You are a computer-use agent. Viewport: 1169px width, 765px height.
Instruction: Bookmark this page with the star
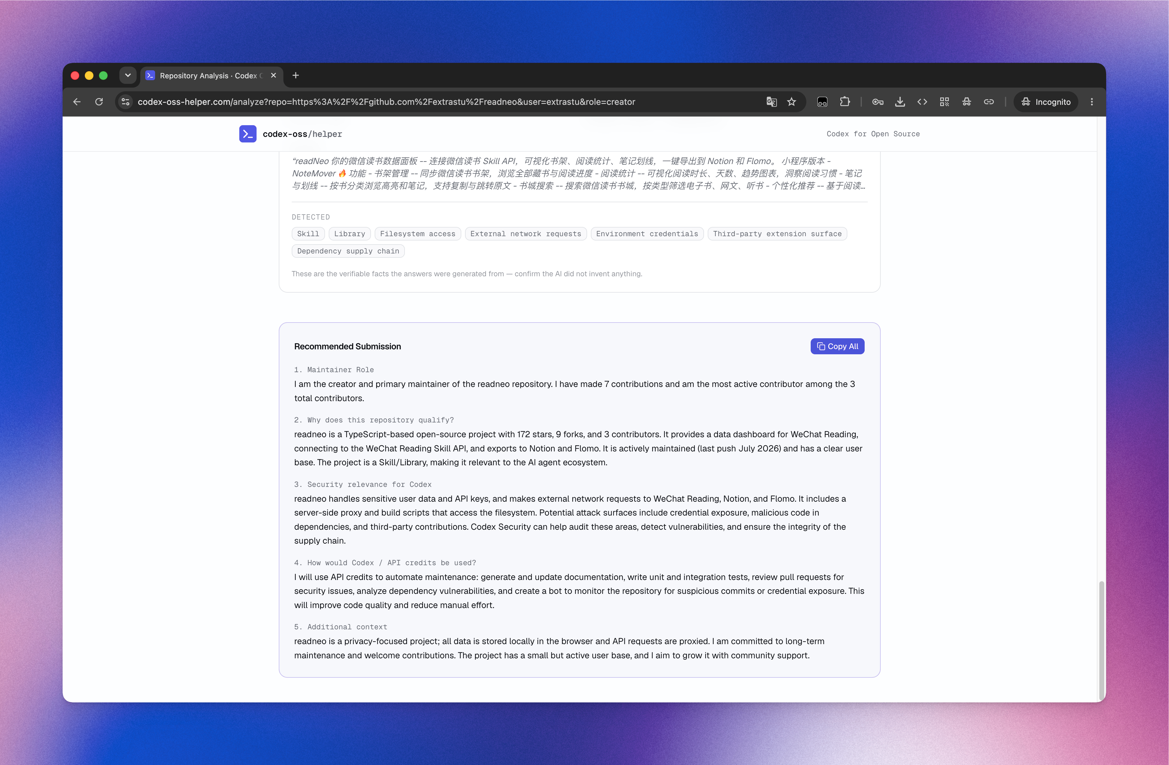click(791, 102)
